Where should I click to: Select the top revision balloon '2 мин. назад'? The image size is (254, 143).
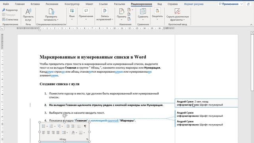pyautogui.click(x=206, y=103)
